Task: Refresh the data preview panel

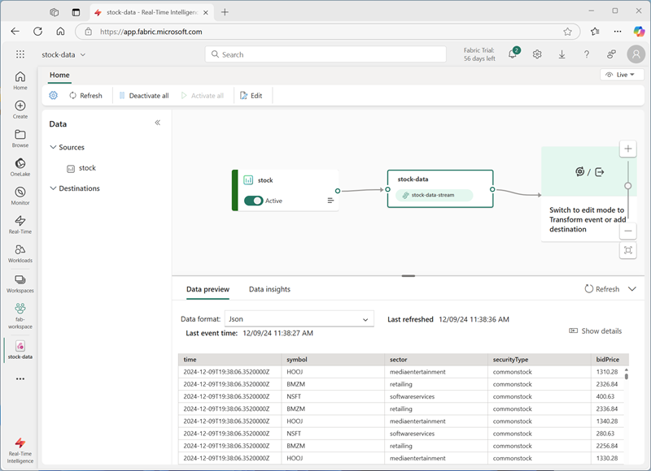Action: click(601, 289)
